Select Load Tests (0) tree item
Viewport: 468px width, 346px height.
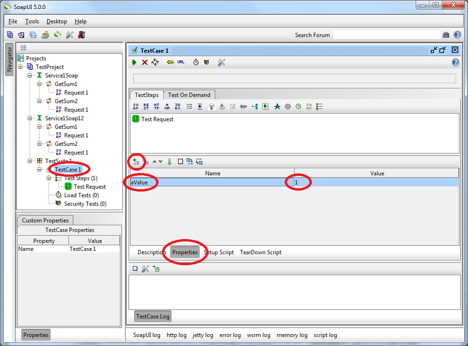[81, 195]
